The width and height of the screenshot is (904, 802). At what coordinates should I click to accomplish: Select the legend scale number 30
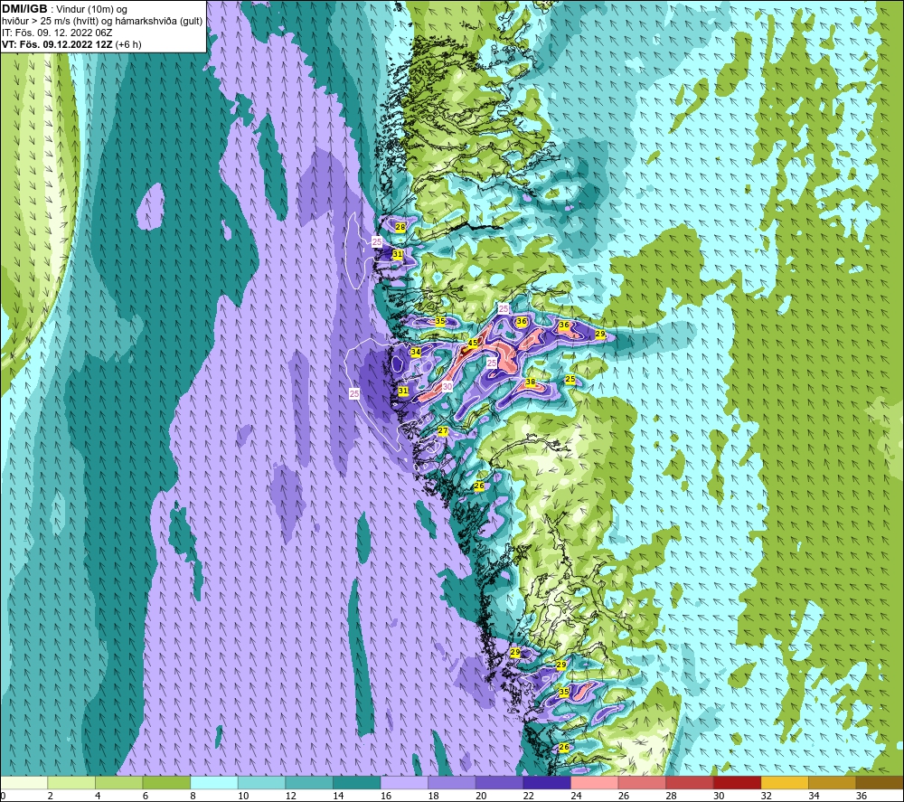pos(719,797)
